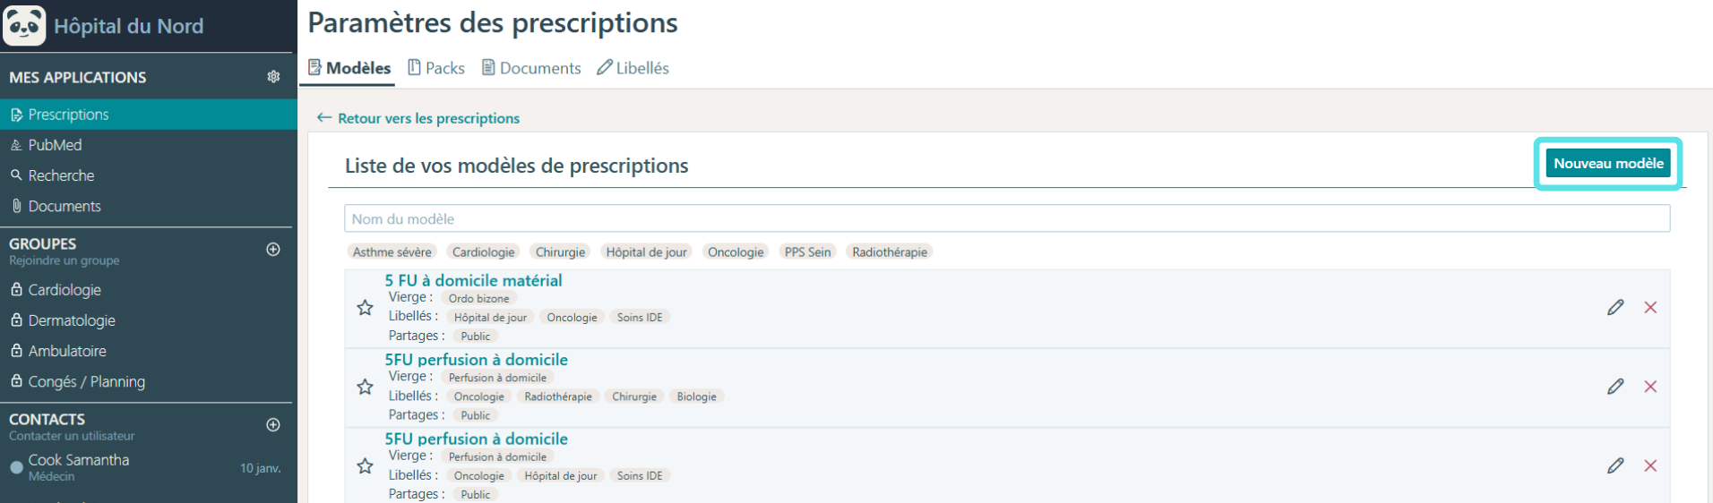Toggle favorite star on last 5FU perfusion model

click(x=365, y=466)
